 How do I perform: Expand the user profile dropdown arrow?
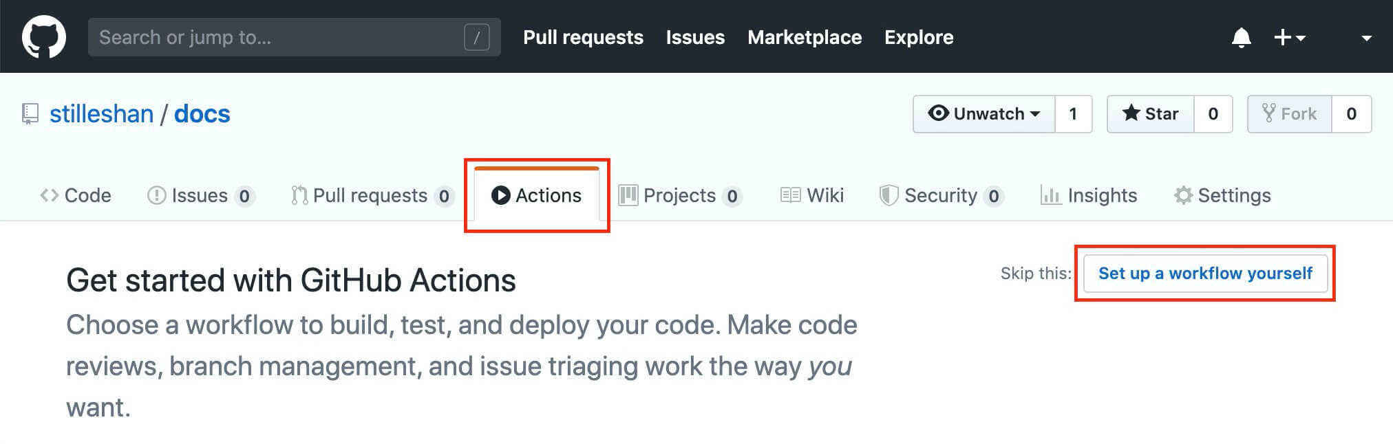pos(1367,38)
